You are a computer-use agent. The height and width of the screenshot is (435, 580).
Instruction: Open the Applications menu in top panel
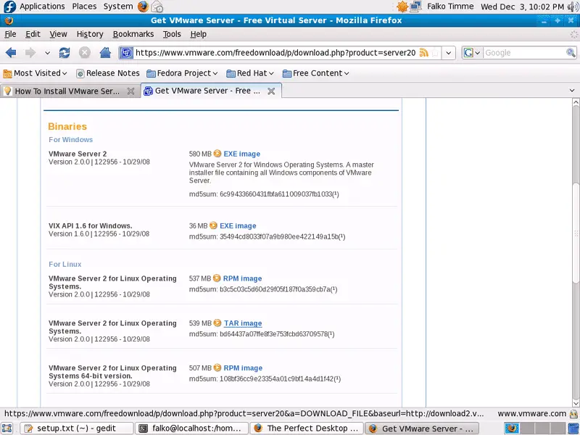pos(42,7)
